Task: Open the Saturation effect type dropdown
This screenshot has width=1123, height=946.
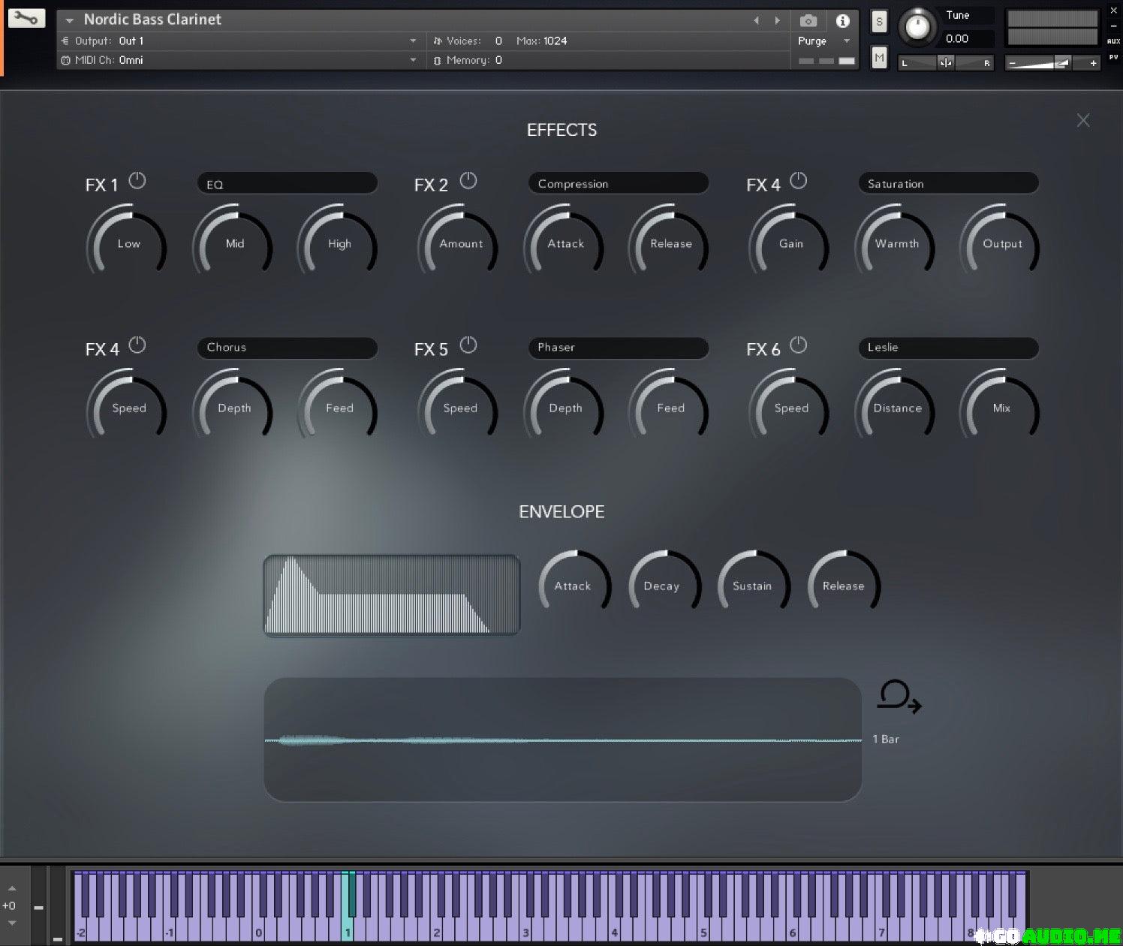Action: tap(949, 184)
